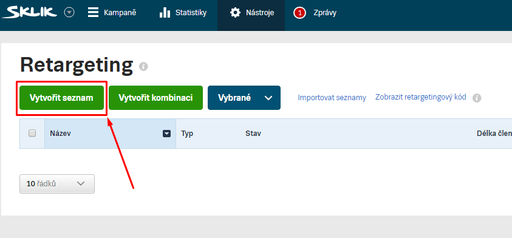
Task: Click the red notification badge with 1
Action: [x=300, y=13]
